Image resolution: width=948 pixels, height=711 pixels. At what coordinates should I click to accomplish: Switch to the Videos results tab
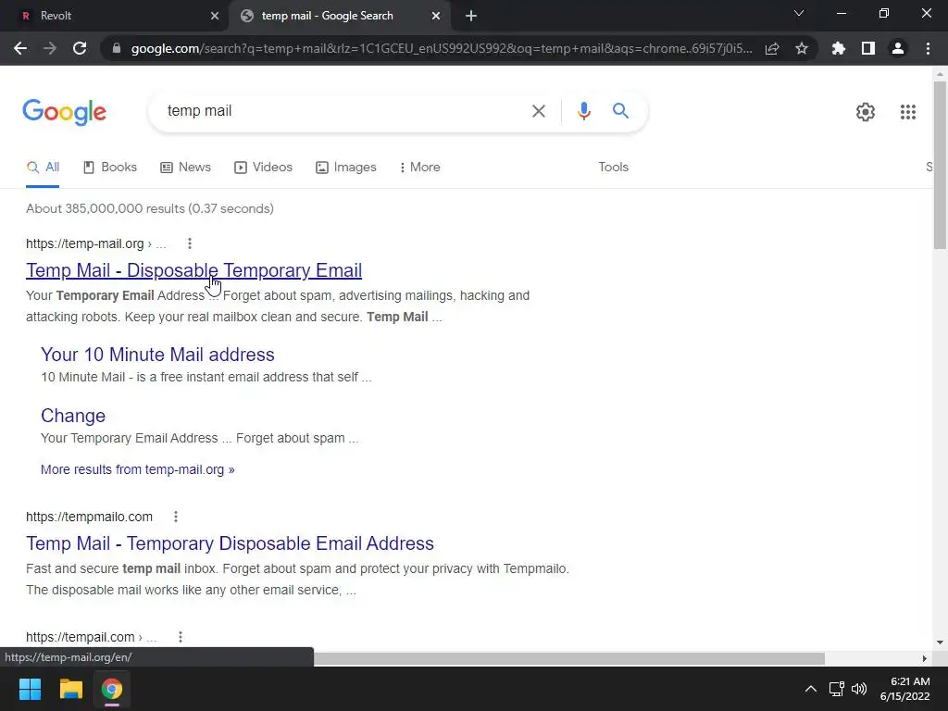(x=264, y=168)
